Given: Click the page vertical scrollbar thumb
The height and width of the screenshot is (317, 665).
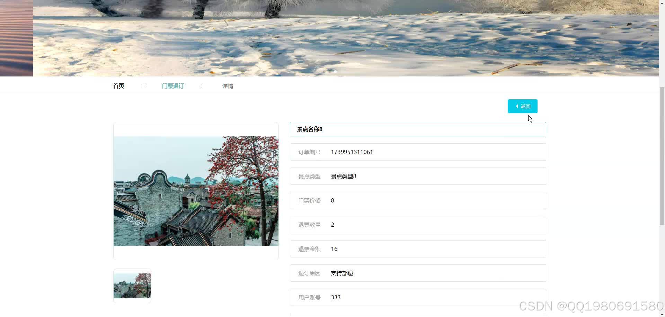Looking at the screenshot, I should click(662, 156).
